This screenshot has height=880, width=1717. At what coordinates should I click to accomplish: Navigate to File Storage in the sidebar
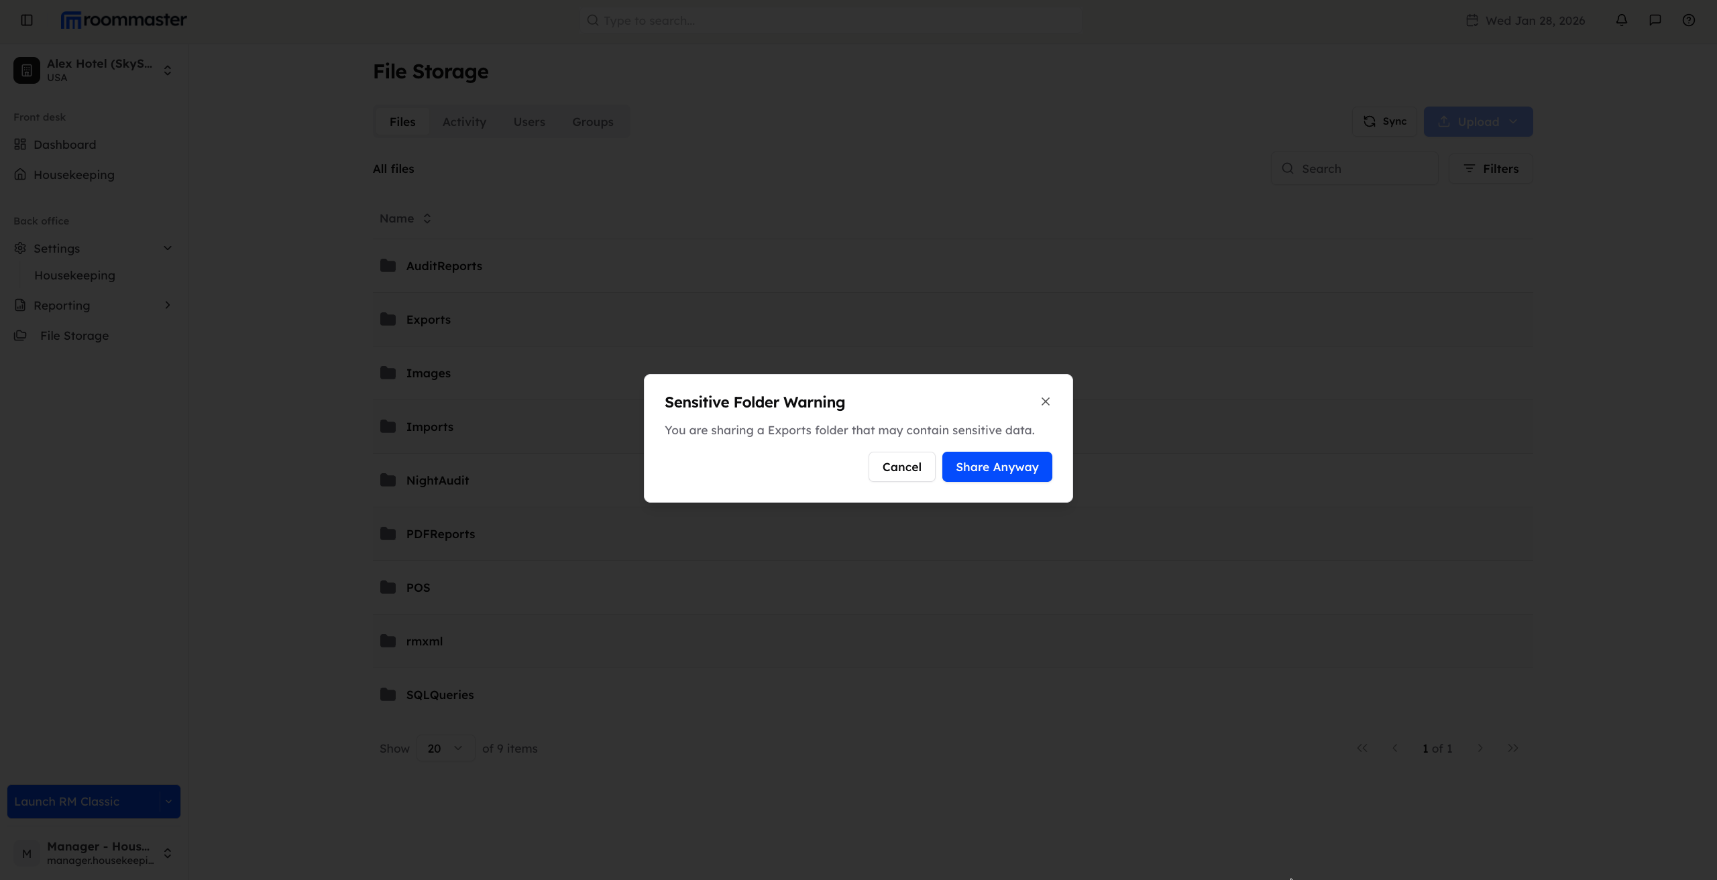tap(74, 335)
